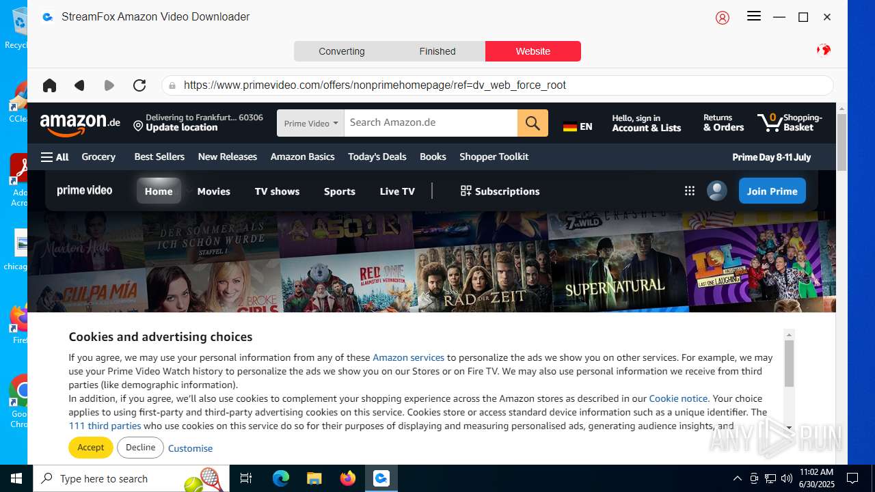Click Update location delivery selector
The image size is (875, 492).
[198, 122]
